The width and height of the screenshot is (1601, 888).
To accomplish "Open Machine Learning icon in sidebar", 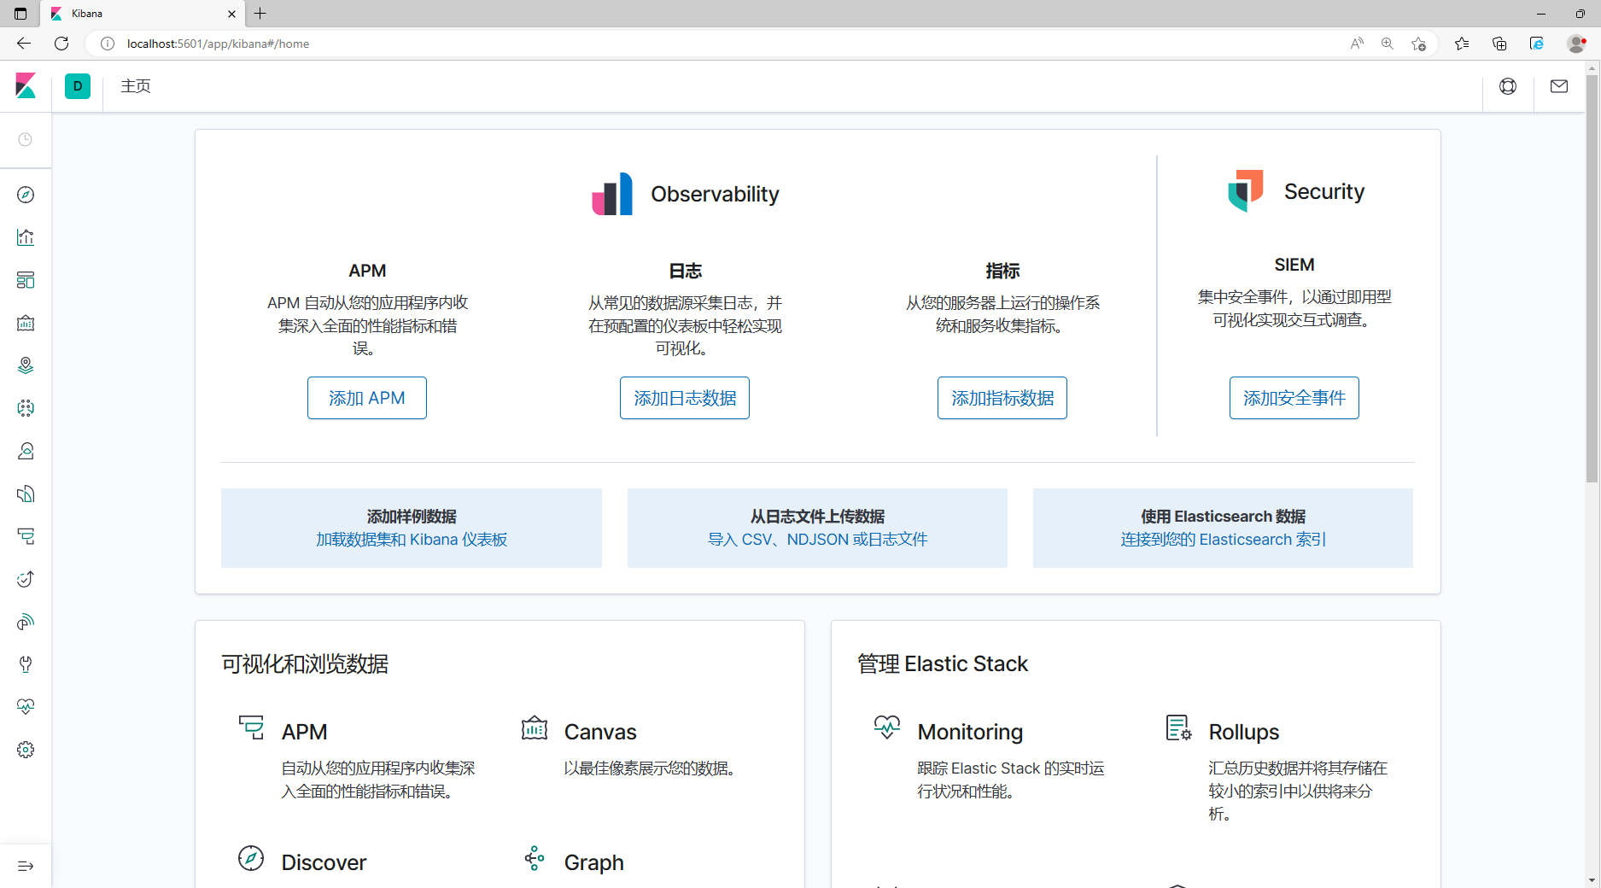I will point(26,408).
